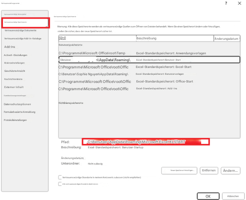Open Protokolleinstellungen category
This screenshot has width=246, height=200.
(15, 120)
